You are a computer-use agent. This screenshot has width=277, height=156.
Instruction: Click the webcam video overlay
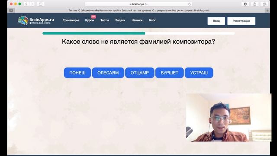[229, 117]
